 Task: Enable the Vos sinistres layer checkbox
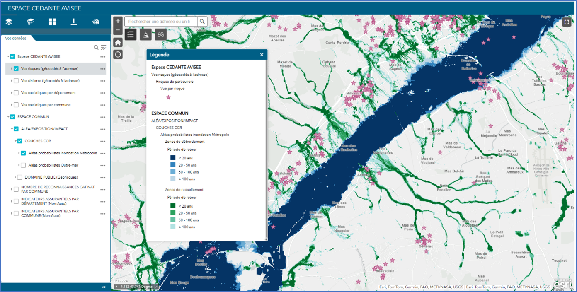pos(16,81)
